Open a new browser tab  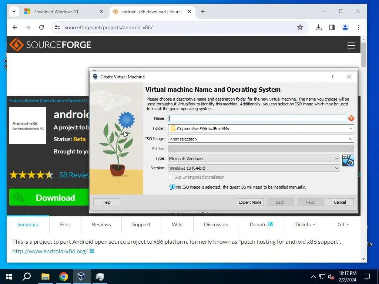pos(203,11)
